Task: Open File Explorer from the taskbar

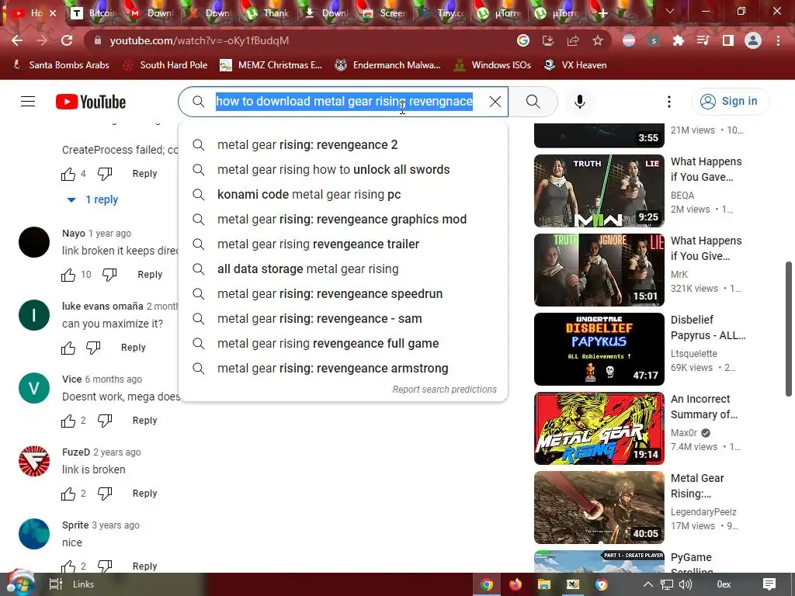Action: coord(544,584)
